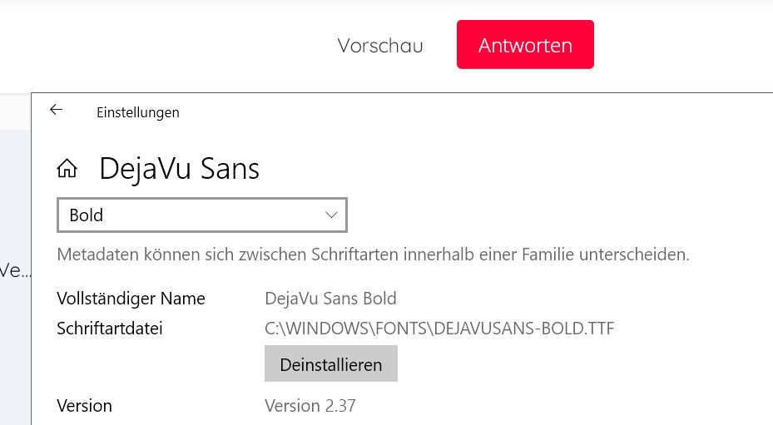Click the back arrow in Einstellungen
773x425 pixels.
point(56,110)
